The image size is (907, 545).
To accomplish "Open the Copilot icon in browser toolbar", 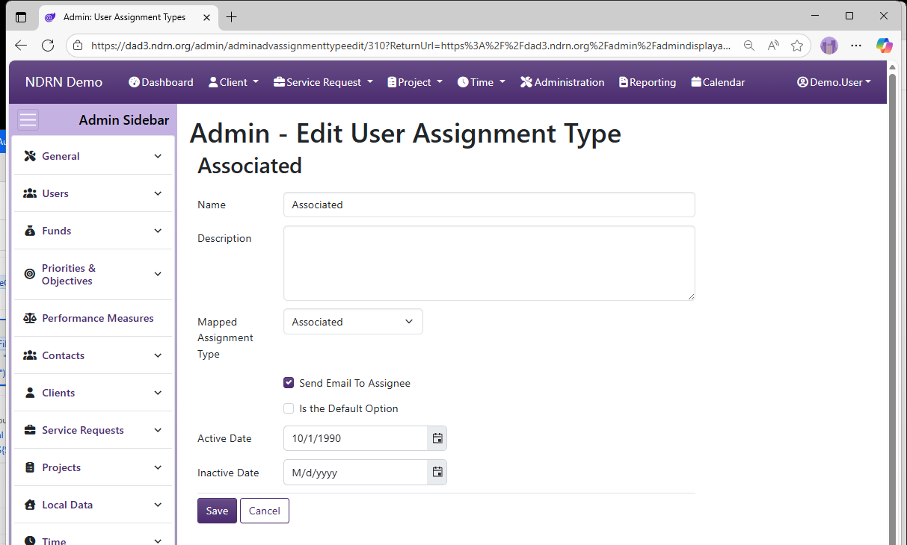I will 885,46.
